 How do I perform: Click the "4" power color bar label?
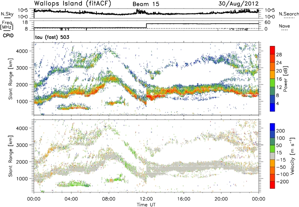click(277, 103)
